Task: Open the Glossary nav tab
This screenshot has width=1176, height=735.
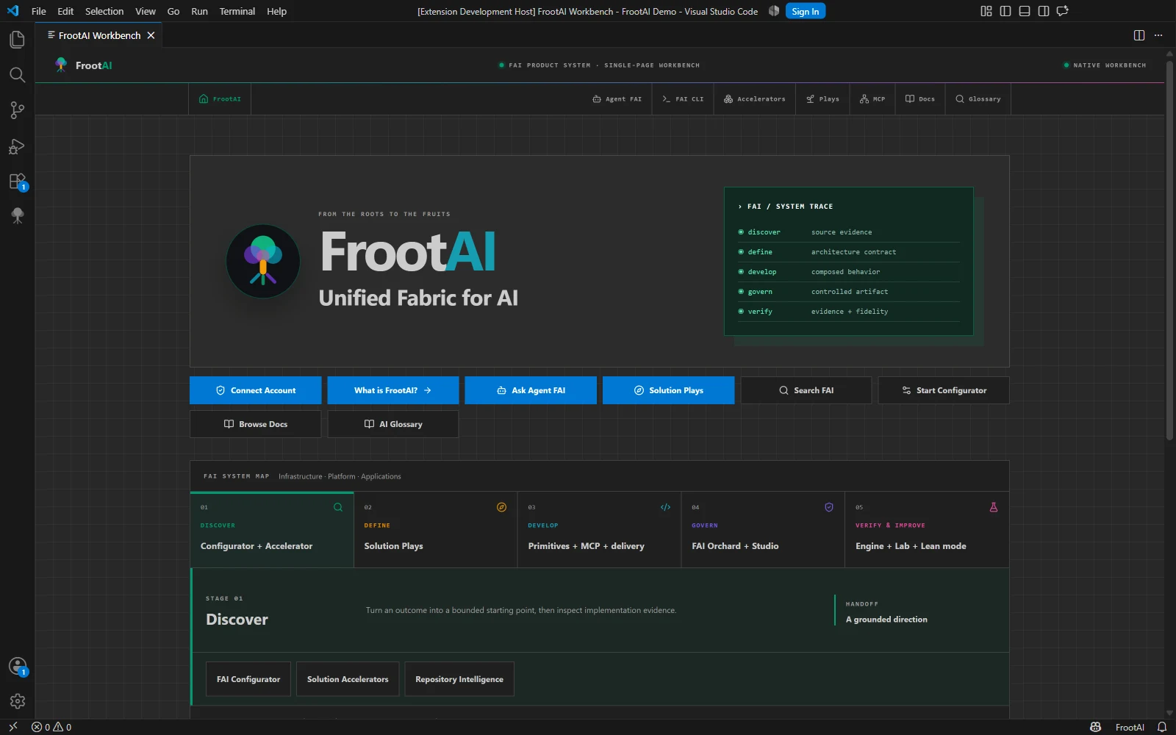Action: [978, 98]
